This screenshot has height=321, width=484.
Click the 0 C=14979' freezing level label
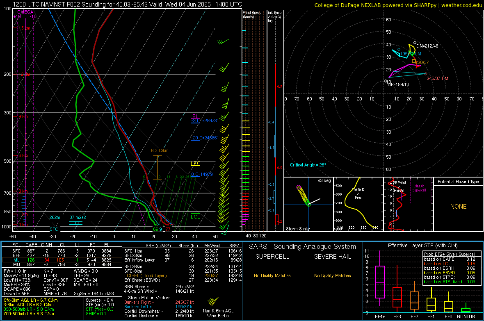pyautogui.click(x=202, y=174)
